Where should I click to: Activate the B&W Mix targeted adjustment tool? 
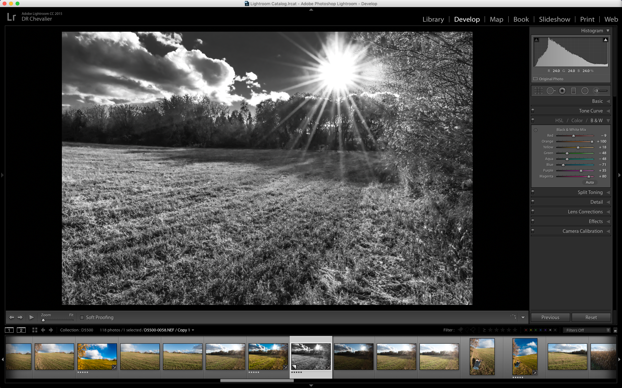(x=536, y=130)
